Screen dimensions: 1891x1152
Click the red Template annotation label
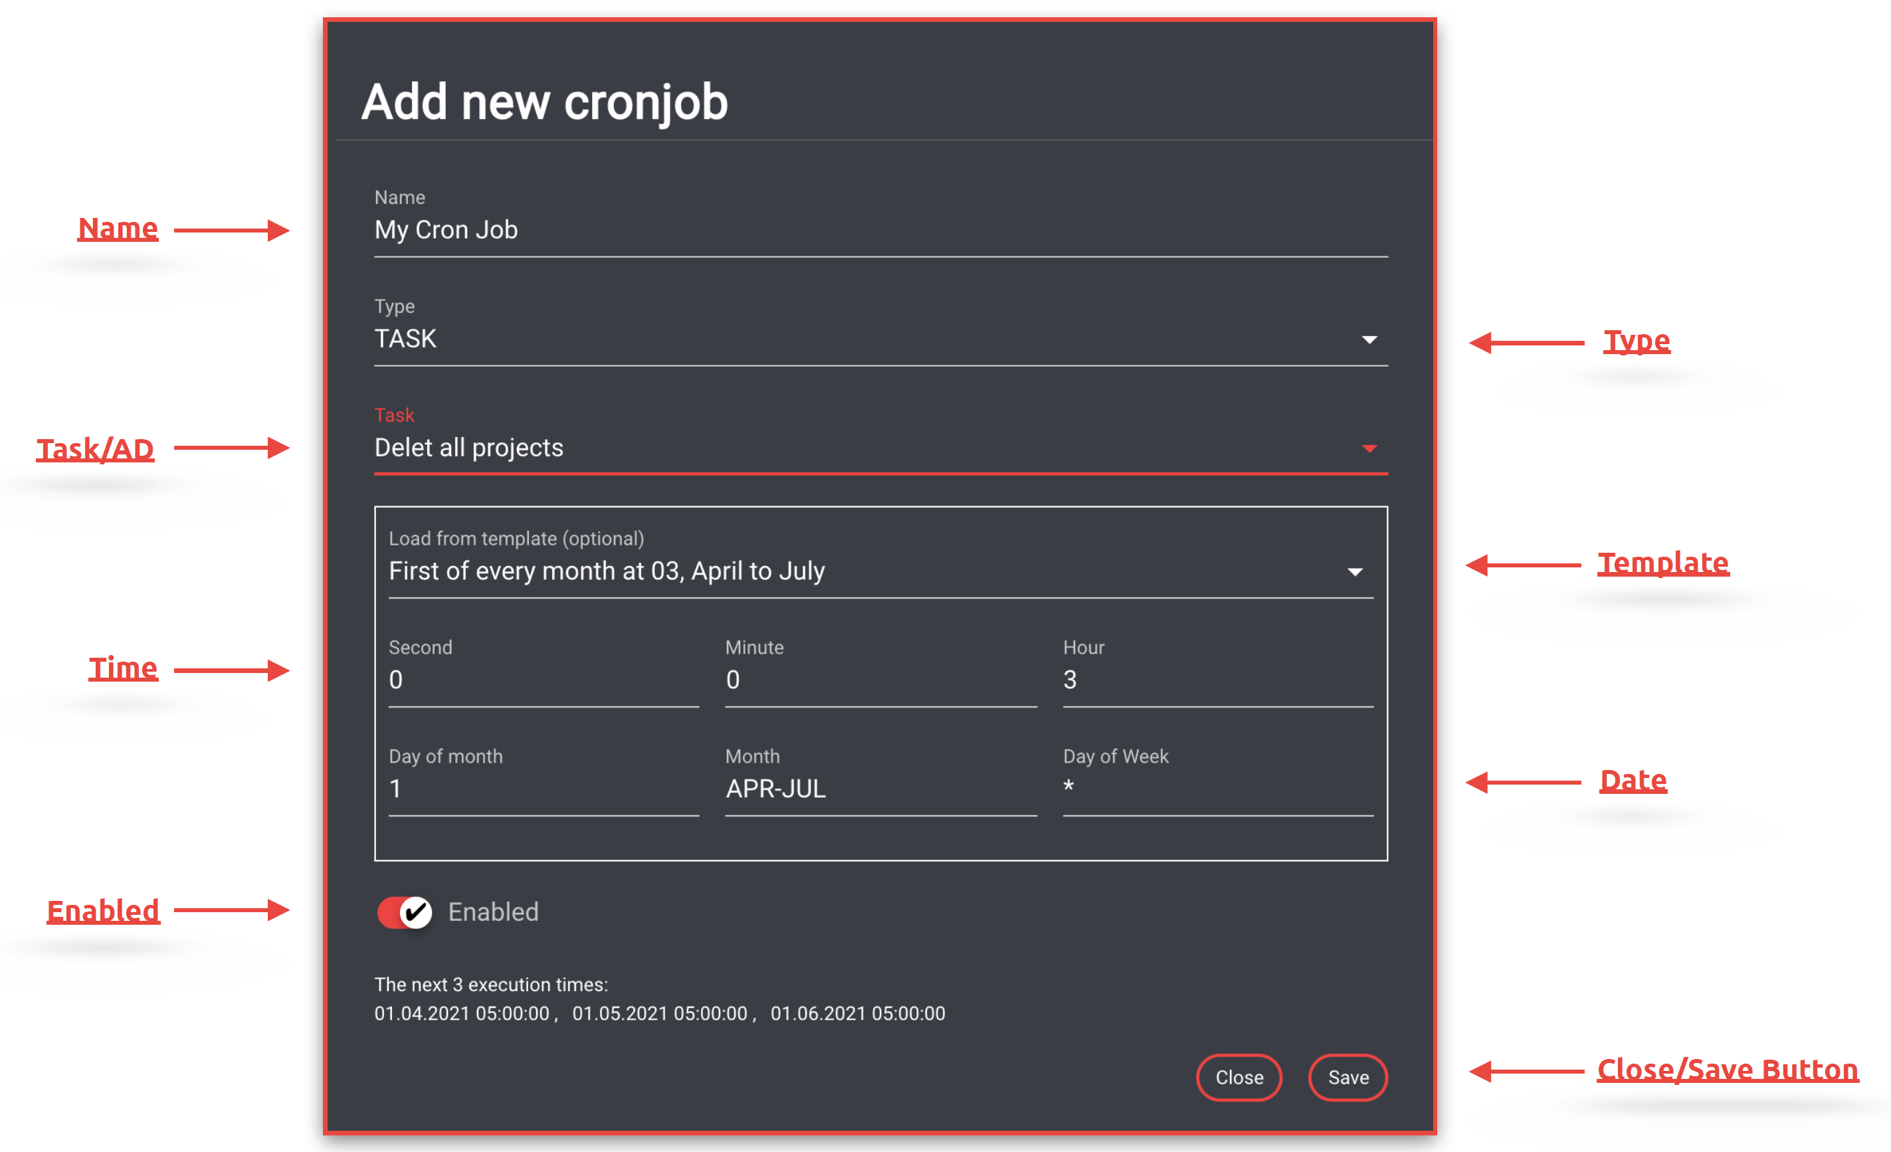[1663, 563]
